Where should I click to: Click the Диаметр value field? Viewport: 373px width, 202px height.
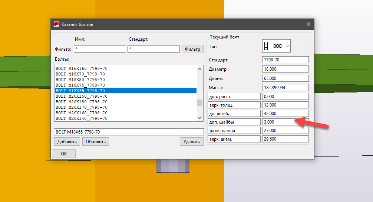click(285, 69)
